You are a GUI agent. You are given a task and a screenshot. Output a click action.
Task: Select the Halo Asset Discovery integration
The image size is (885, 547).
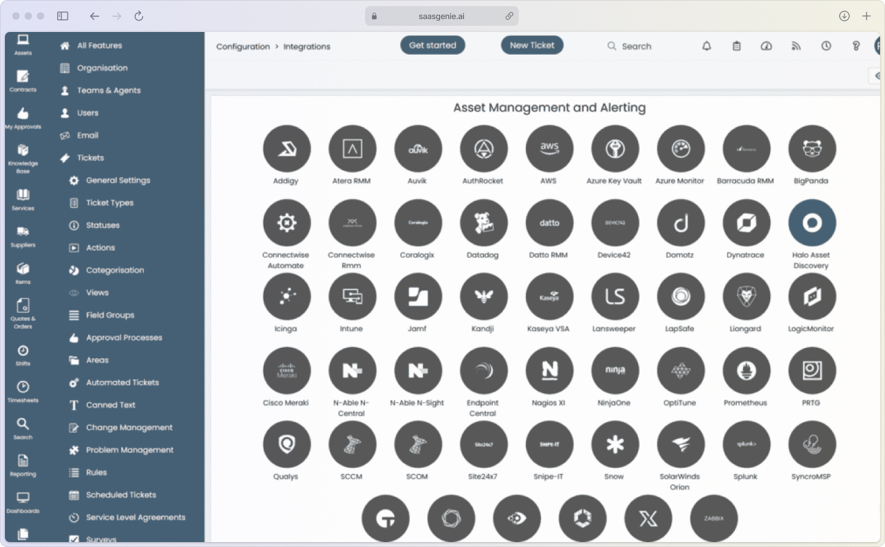coord(811,222)
